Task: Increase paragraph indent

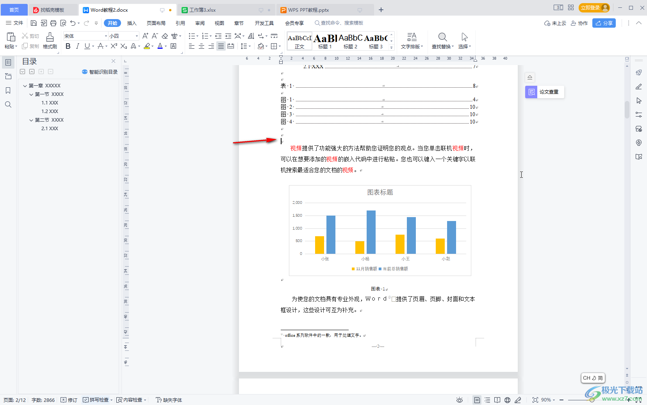Action: [228, 36]
